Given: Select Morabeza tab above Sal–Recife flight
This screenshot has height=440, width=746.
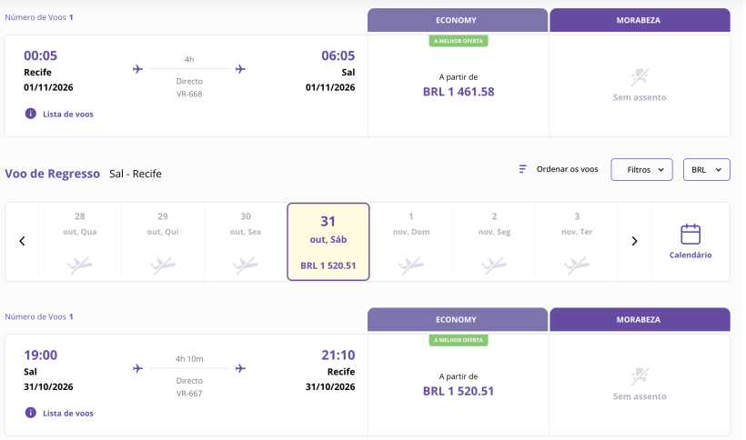Looking at the screenshot, I should (640, 319).
